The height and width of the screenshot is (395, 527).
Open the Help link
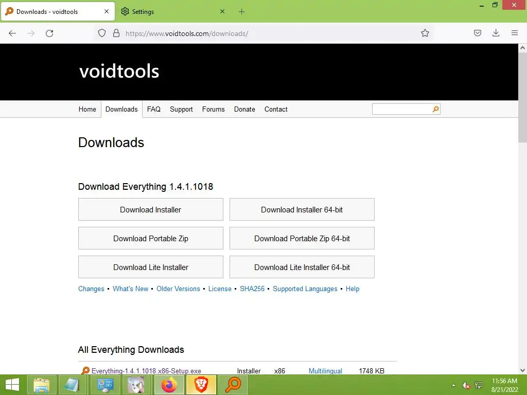click(x=352, y=289)
